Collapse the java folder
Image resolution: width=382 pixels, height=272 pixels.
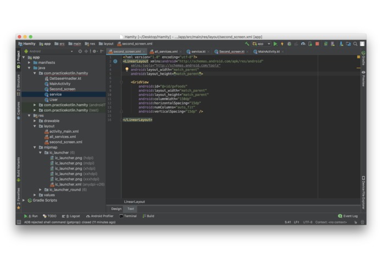tap(29, 68)
